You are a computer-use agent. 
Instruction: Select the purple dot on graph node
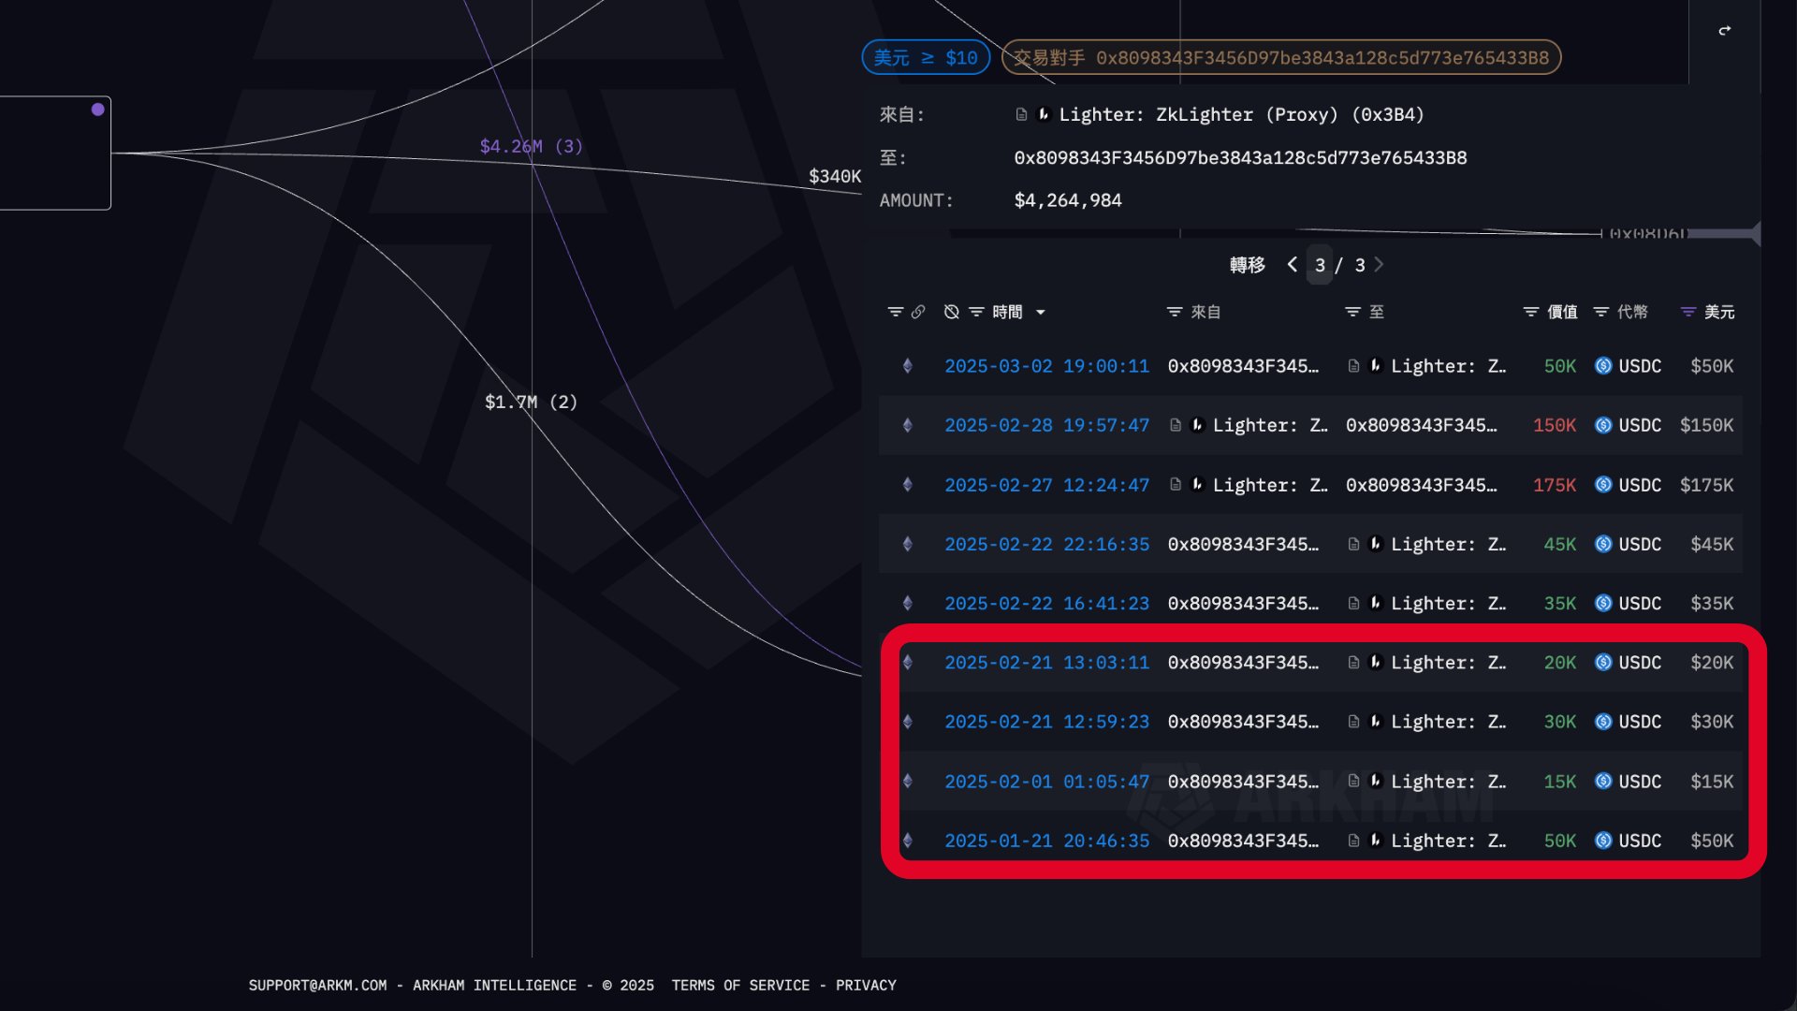pyautogui.click(x=97, y=110)
